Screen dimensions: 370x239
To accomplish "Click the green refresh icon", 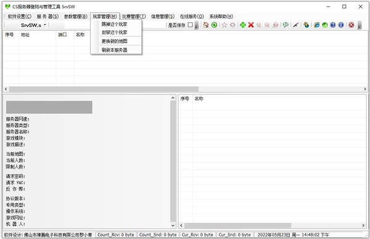I will 214,25.
